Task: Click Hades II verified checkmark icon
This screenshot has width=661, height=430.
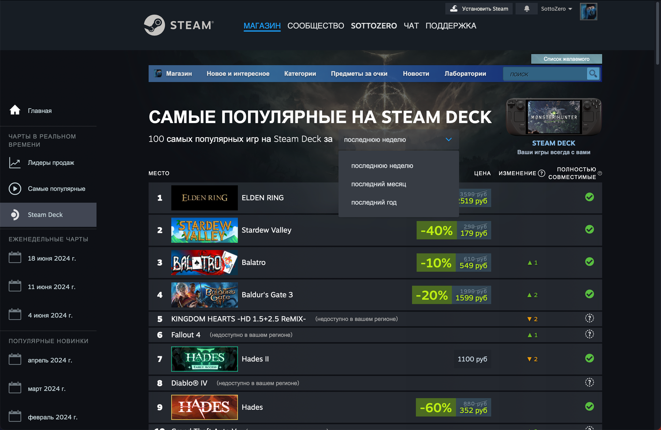Action: (590, 359)
